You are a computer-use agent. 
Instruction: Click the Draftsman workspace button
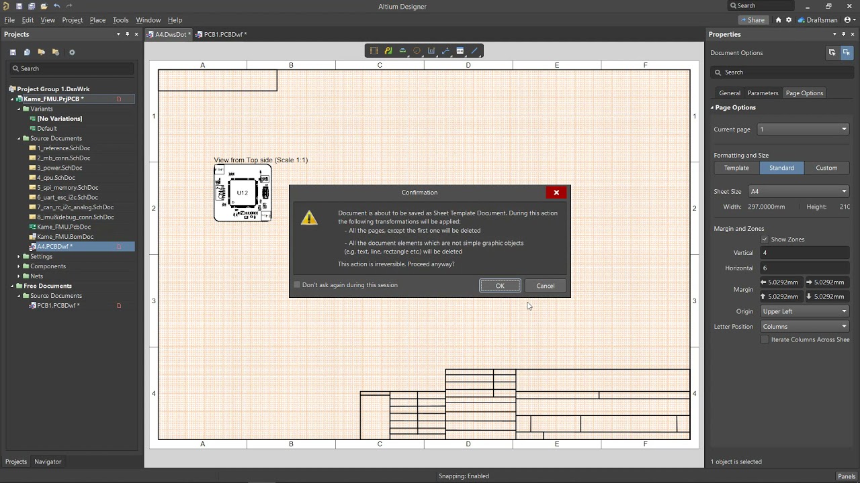[818, 20]
